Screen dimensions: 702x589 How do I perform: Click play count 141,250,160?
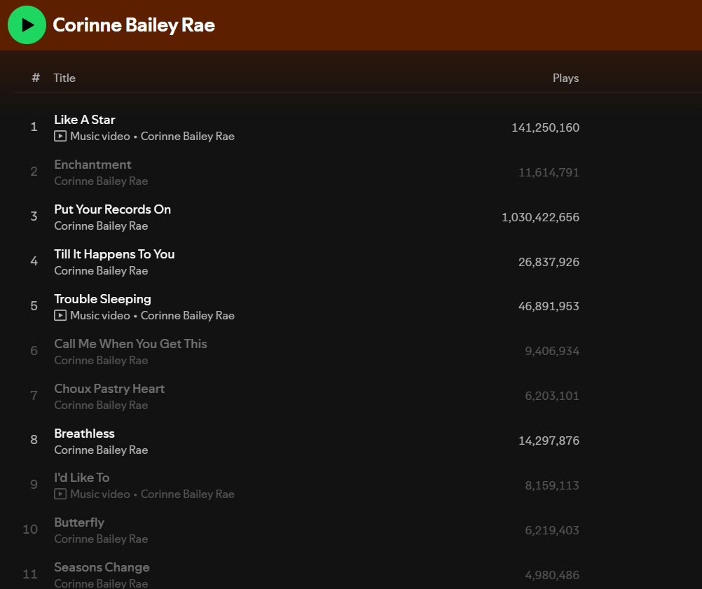545,127
